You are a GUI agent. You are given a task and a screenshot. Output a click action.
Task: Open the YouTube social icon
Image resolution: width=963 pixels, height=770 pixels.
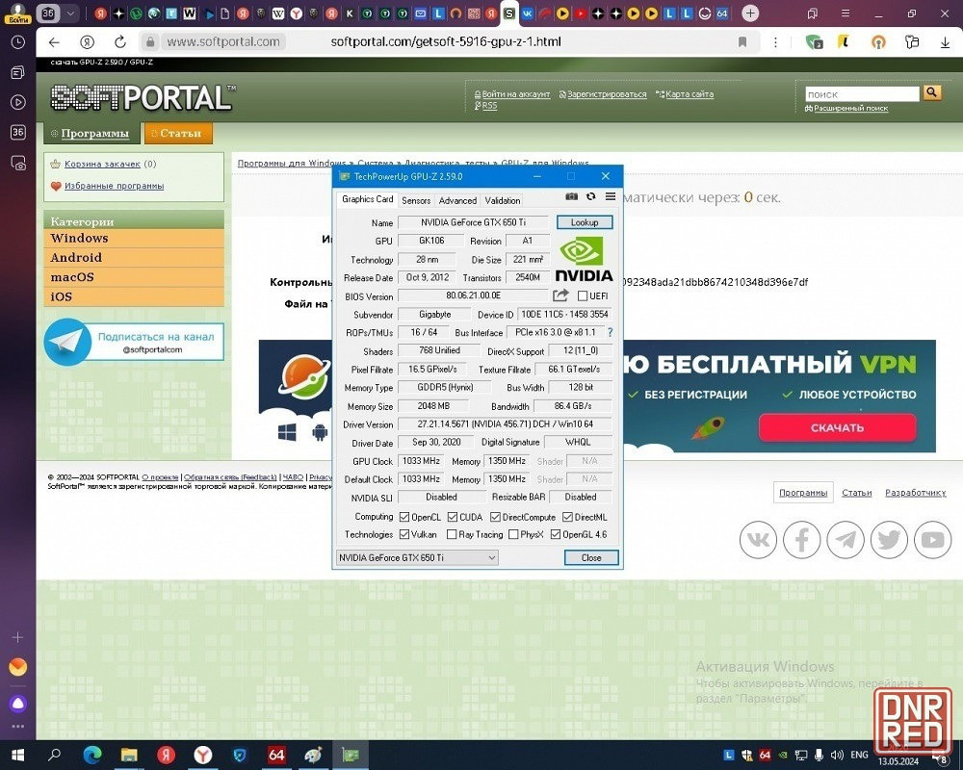coord(932,540)
